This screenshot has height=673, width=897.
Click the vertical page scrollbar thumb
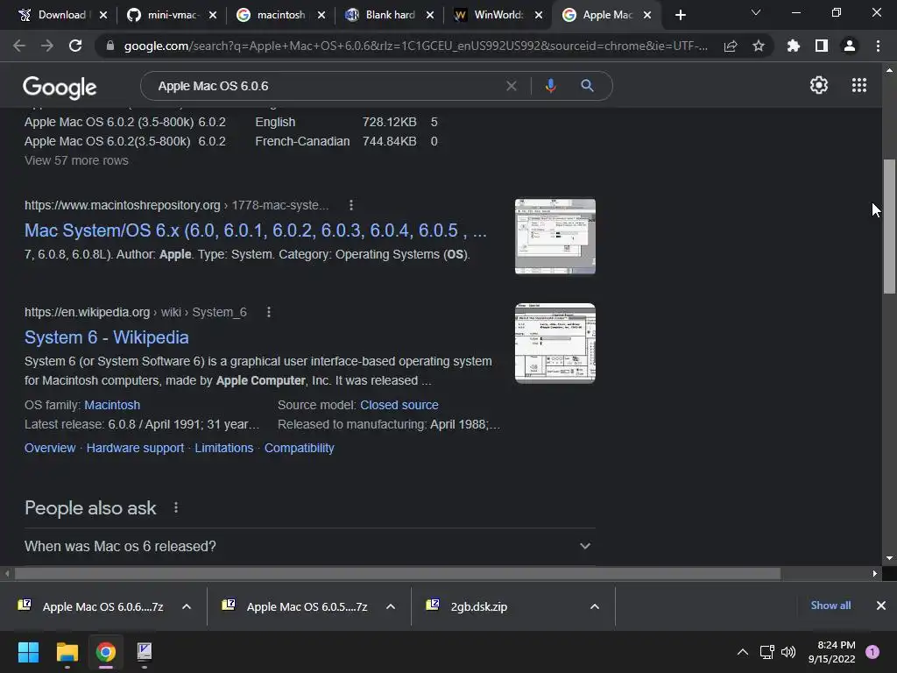coord(889,227)
